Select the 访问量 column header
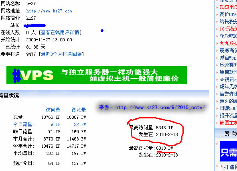Screen dimensions: 237x171 (x=53, y=110)
